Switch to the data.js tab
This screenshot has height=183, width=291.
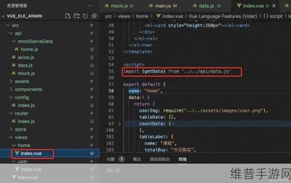click(207, 6)
